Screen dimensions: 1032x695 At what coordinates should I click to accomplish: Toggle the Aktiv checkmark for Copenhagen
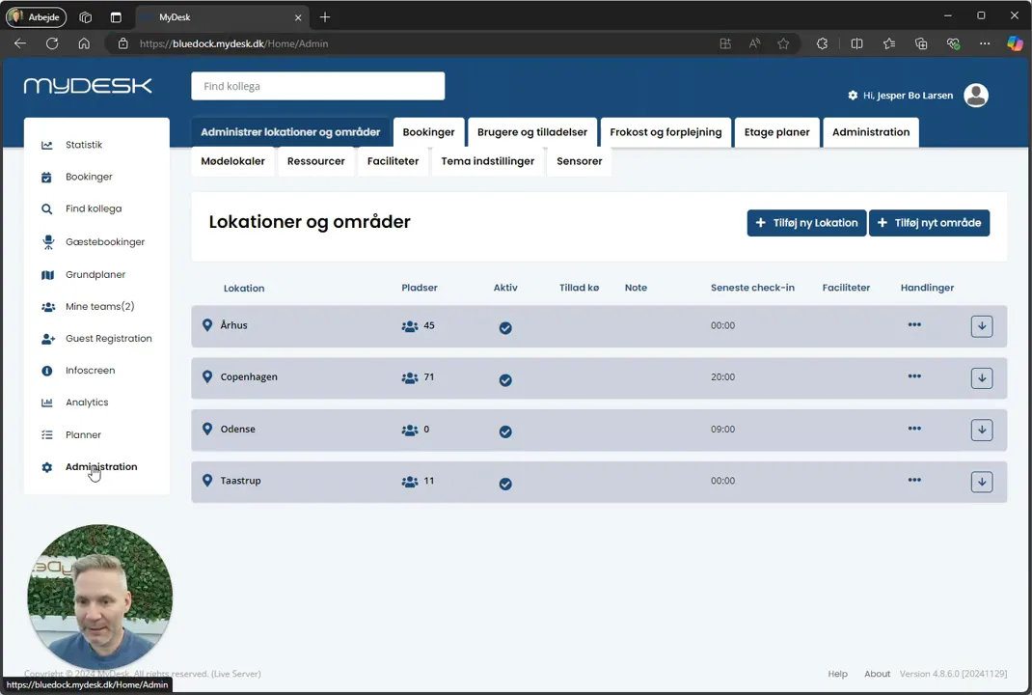505,380
